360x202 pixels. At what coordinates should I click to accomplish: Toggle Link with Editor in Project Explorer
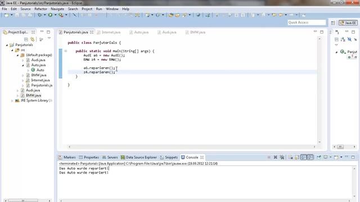point(33,39)
